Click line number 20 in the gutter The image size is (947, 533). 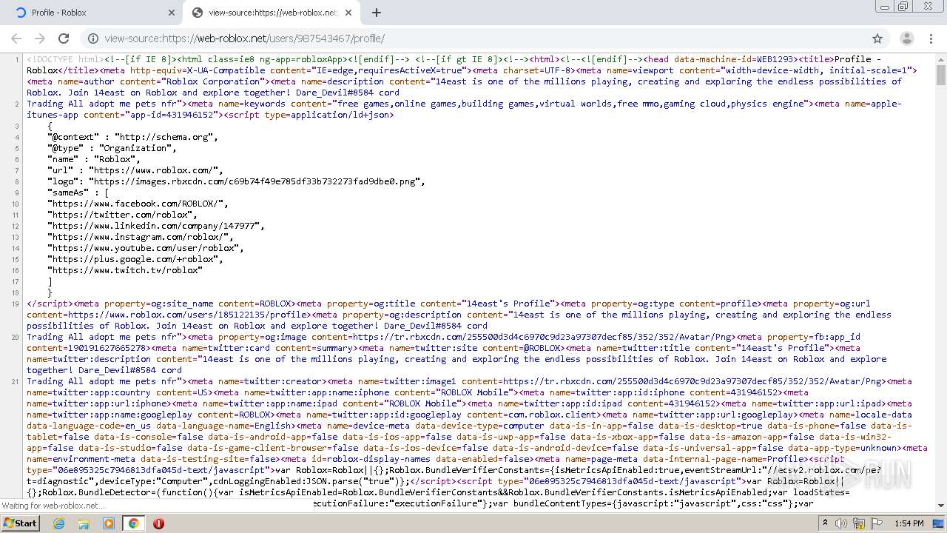point(16,337)
